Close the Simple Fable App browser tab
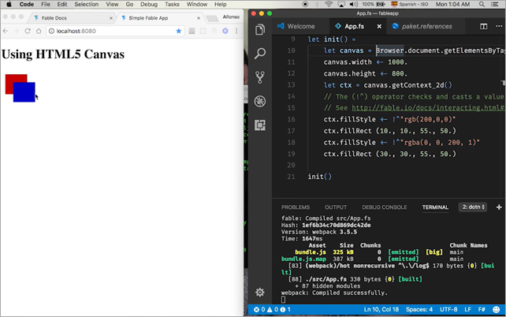 pos(199,18)
